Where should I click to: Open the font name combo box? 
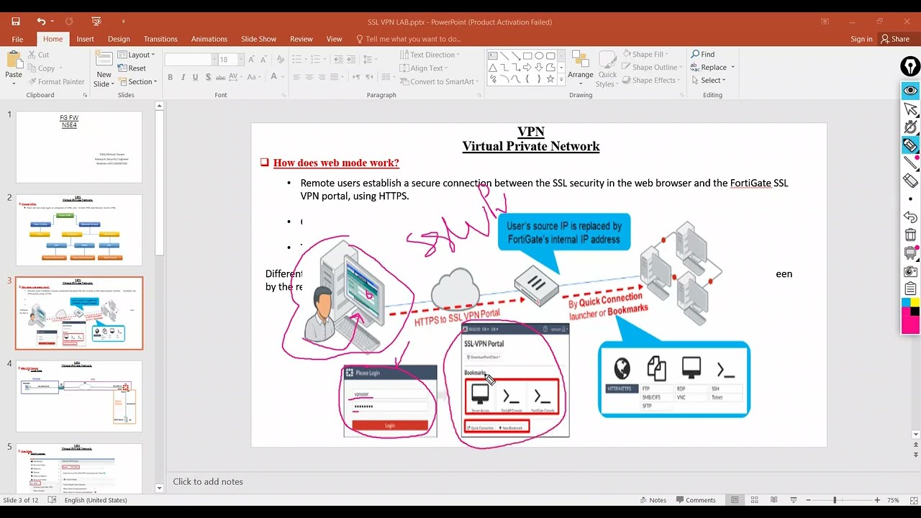190,60
